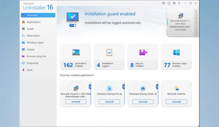Select Windows Apps in the sidebar
Screen dimensions: 219x127
coord(35,43)
